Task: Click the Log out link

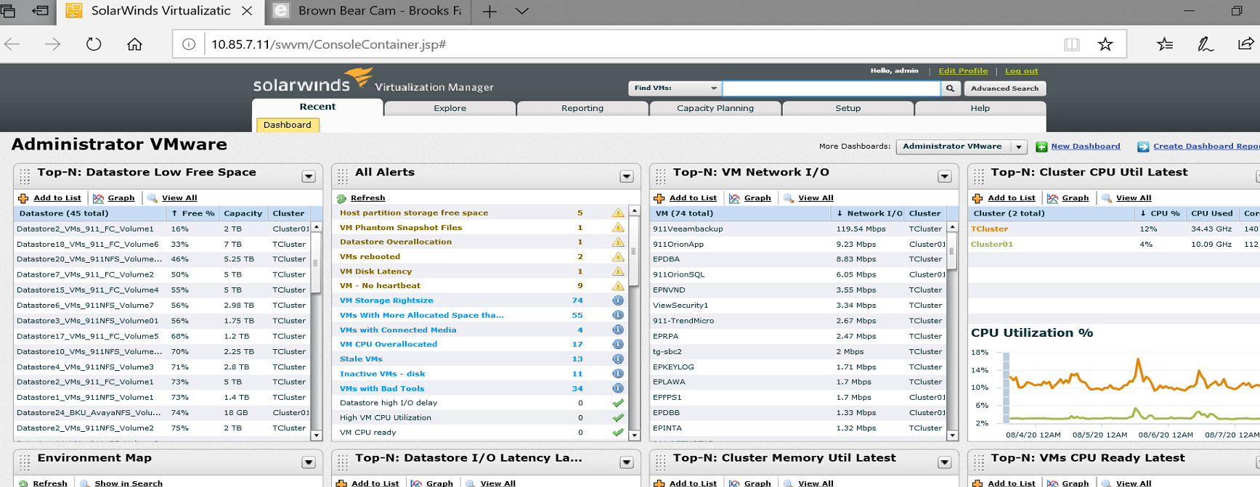Action: (x=1022, y=71)
